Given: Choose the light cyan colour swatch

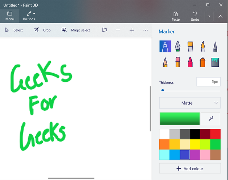Looking at the screenshot, I should coord(164,155).
